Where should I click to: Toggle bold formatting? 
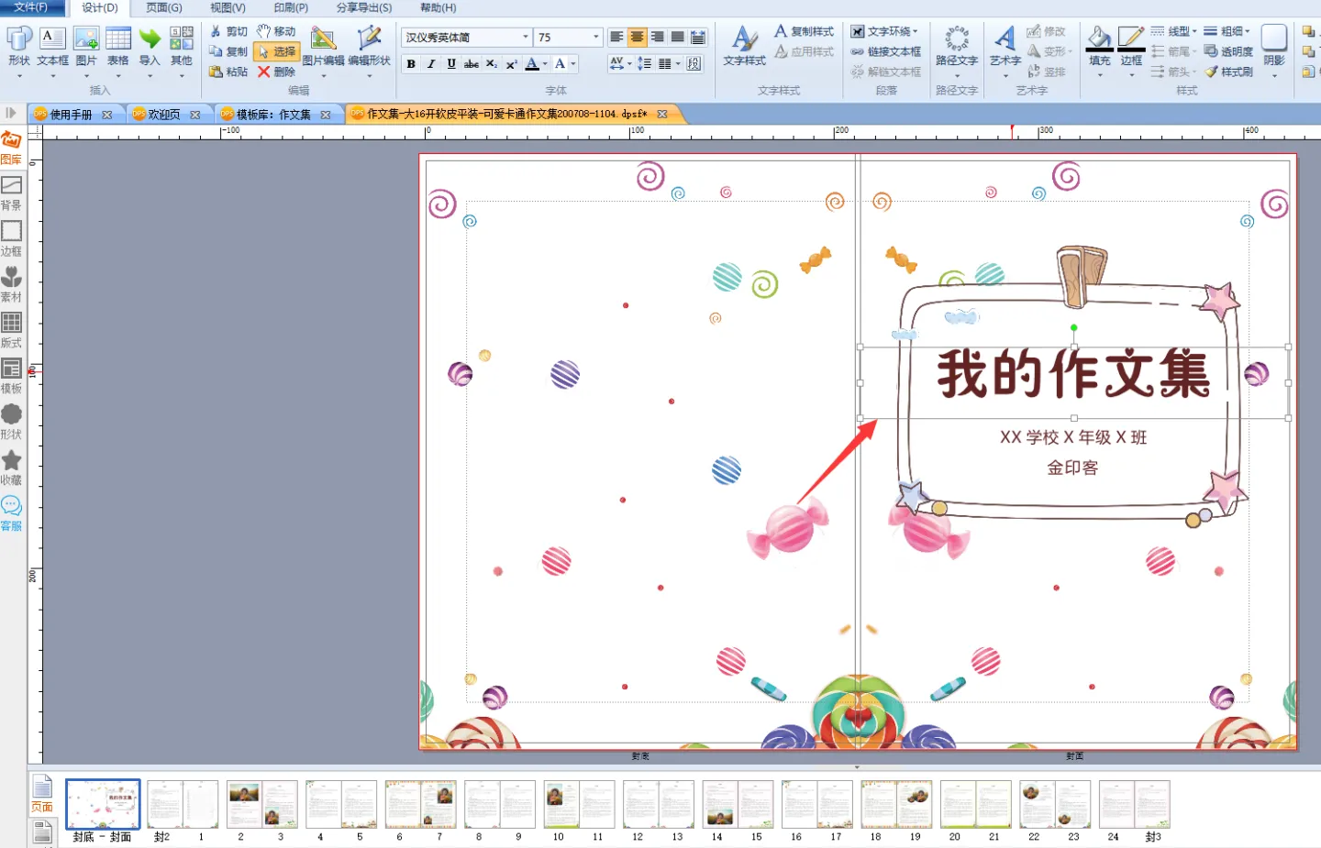pyautogui.click(x=411, y=64)
